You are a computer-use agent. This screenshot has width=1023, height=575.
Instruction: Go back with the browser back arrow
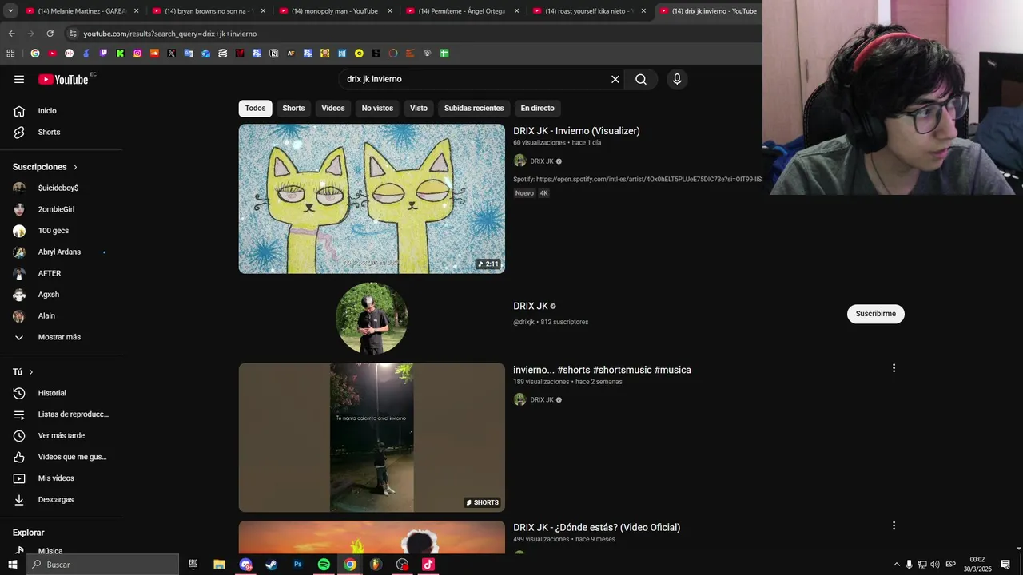11,34
